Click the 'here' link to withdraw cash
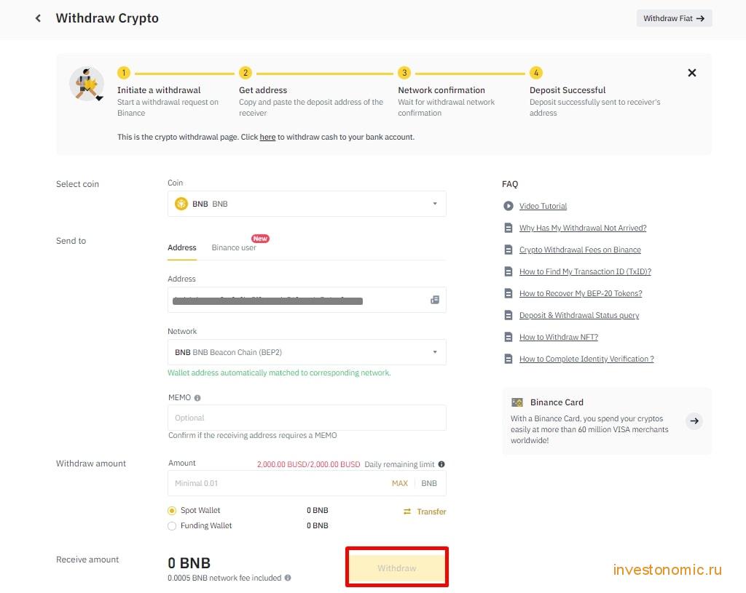The height and width of the screenshot is (593, 746). click(267, 137)
